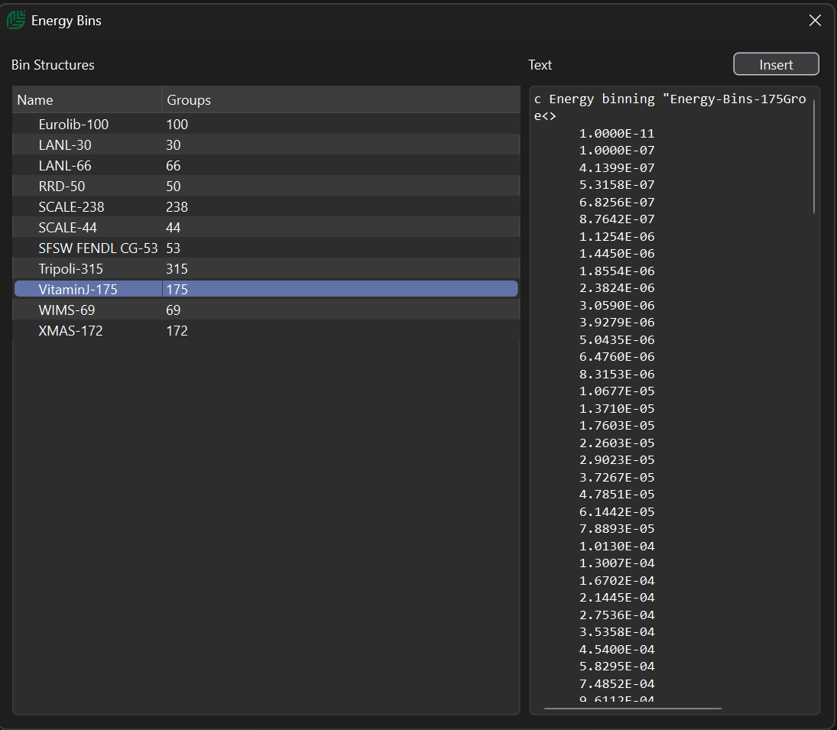Click the value 1.6702E-04
837x730 pixels.
617,581
